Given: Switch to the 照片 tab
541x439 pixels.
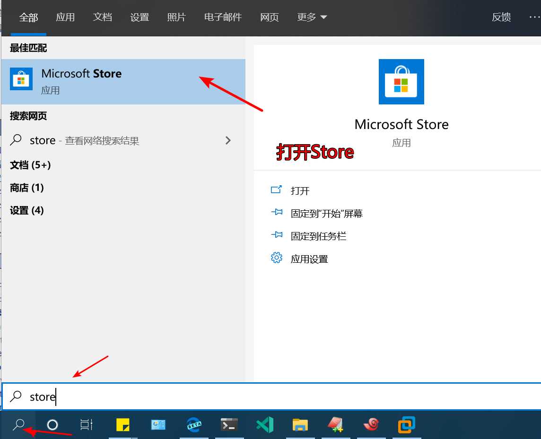Looking at the screenshot, I should click(x=177, y=17).
